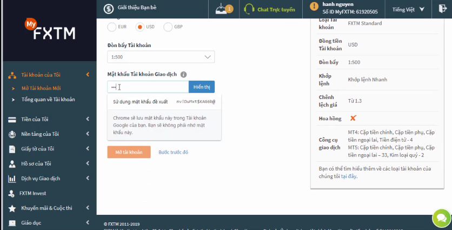This screenshot has height=230, width=452.
Task: Click the trading account password field
Action: pos(148,87)
